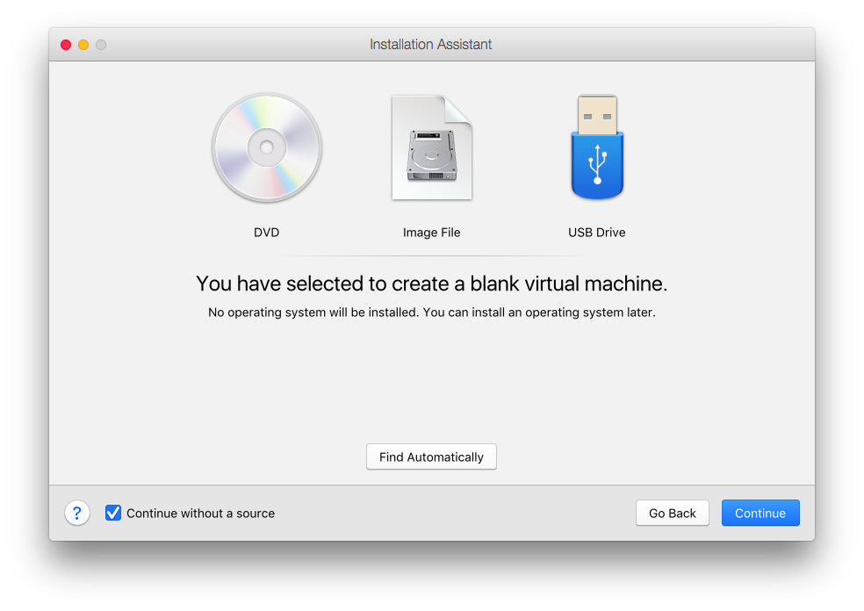Click Go Back to return to previous step
The height and width of the screenshot is (611, 864).
[x=672, y=514]
